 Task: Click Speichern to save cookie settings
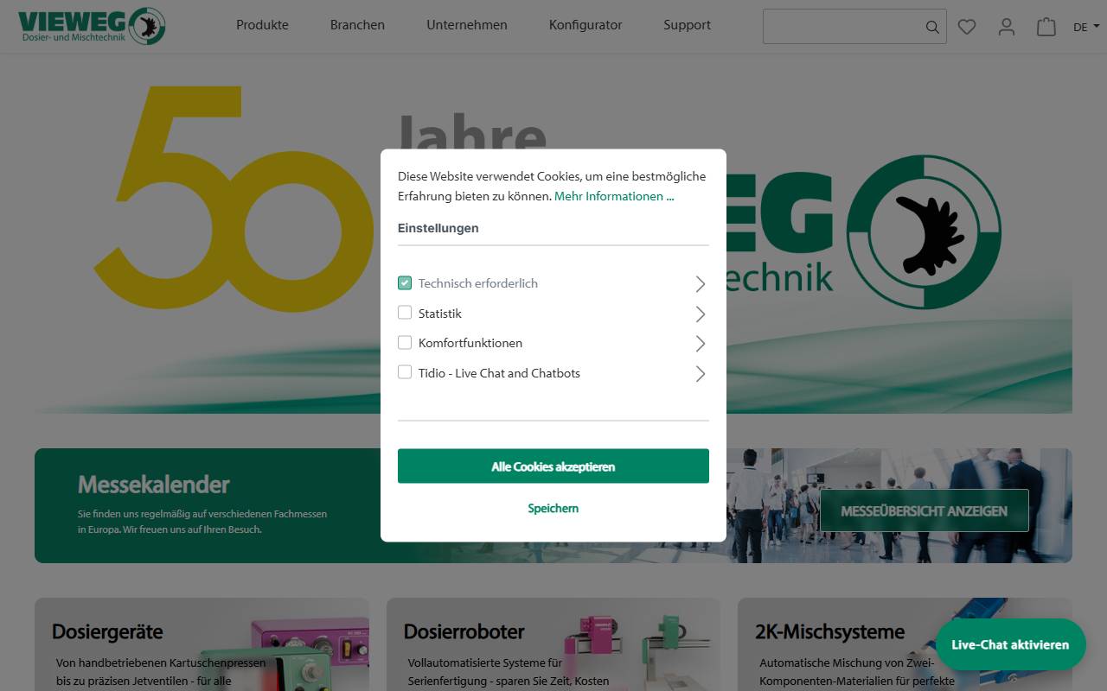pos(553,508)
